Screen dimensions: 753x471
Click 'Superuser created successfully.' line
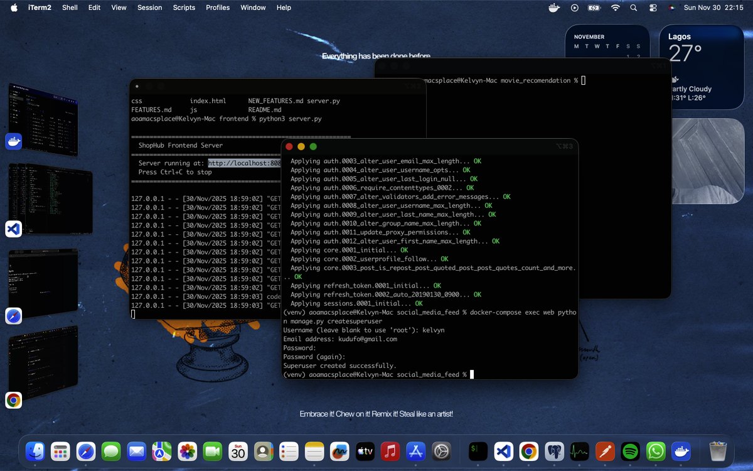coord(339,365)
